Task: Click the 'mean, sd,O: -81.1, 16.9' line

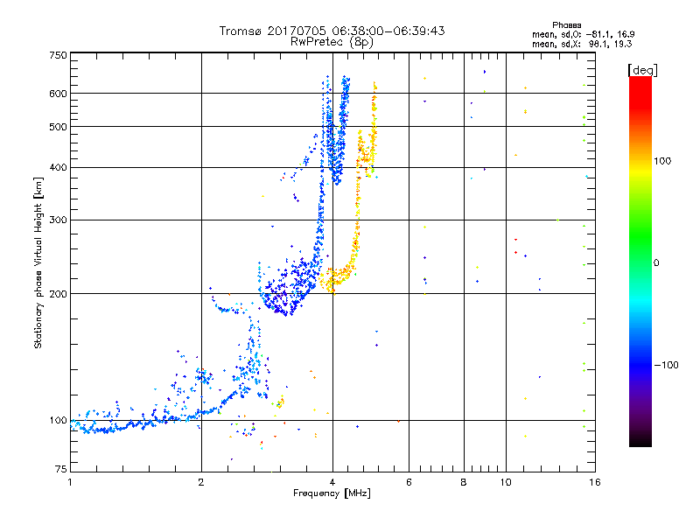Action: [583, 34]
